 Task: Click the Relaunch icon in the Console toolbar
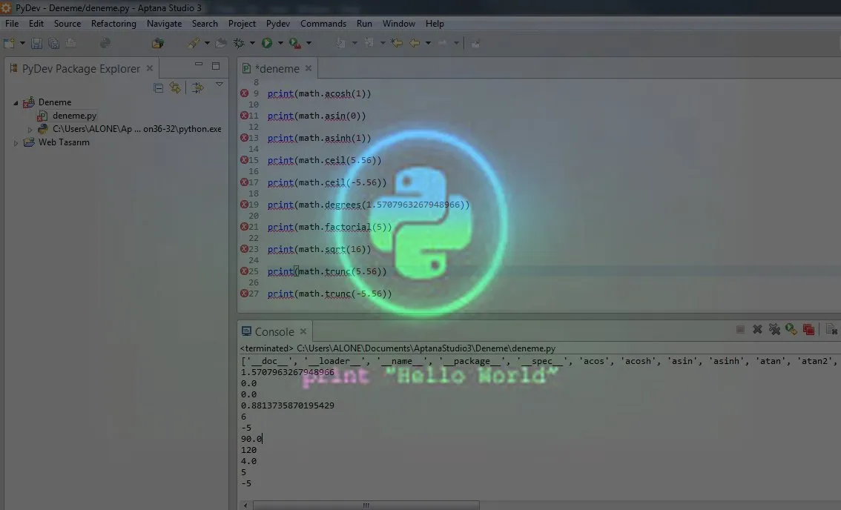click(x=791, y=329)
